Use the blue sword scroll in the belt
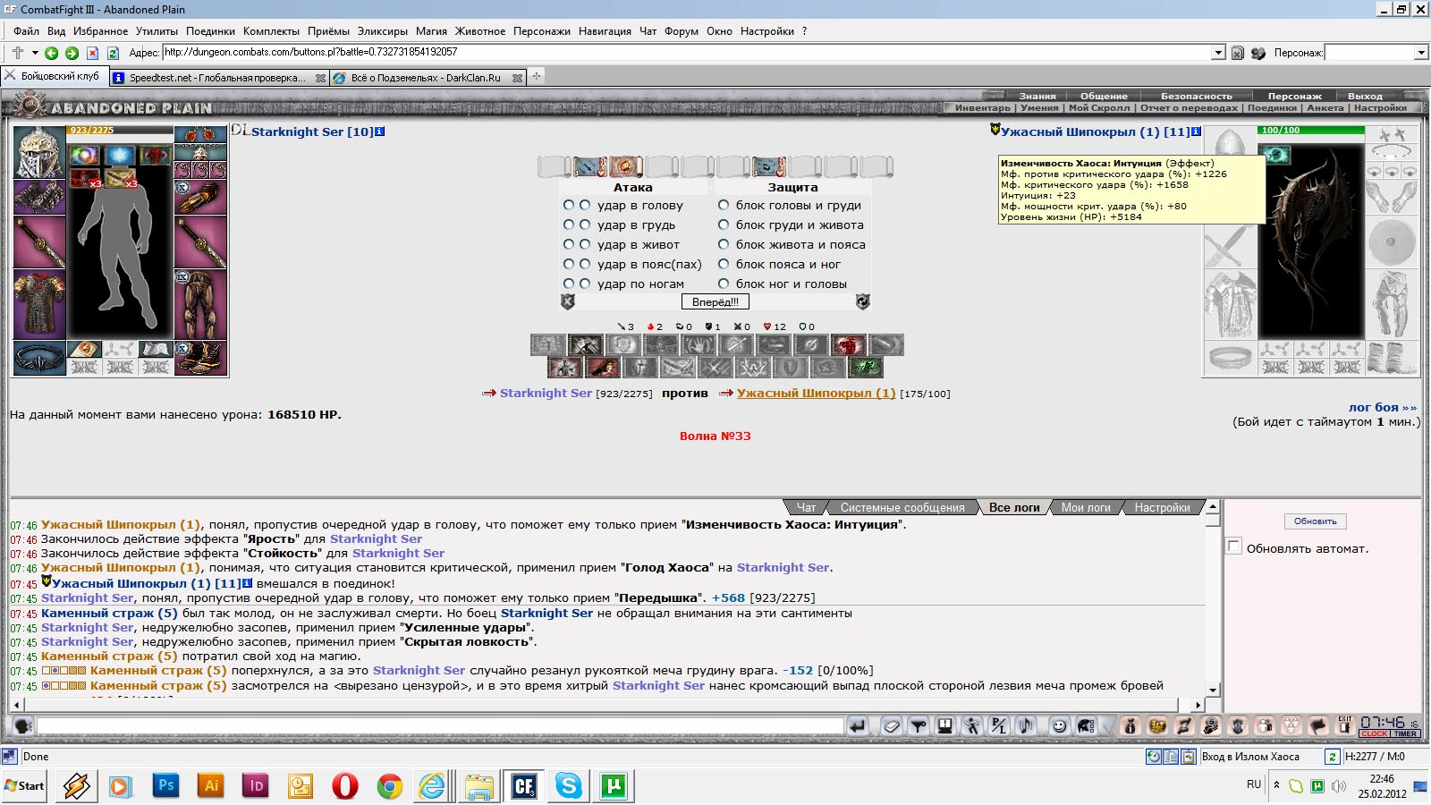 tap(589, 166)
